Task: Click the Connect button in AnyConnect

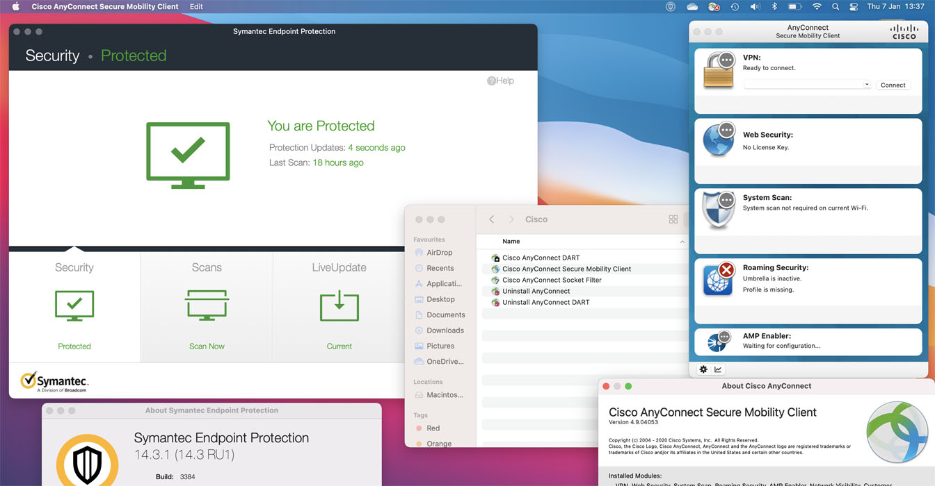Action: tap(893, 85)
